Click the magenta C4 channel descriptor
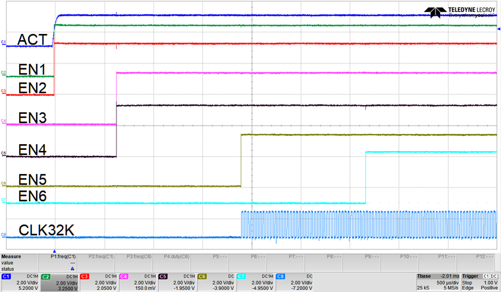 point(138,282)
